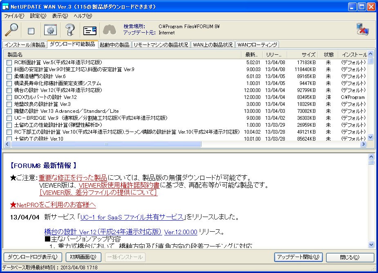
Task: Click the NetUPDATE title bar app icon
Action: [x=6, y=7]
